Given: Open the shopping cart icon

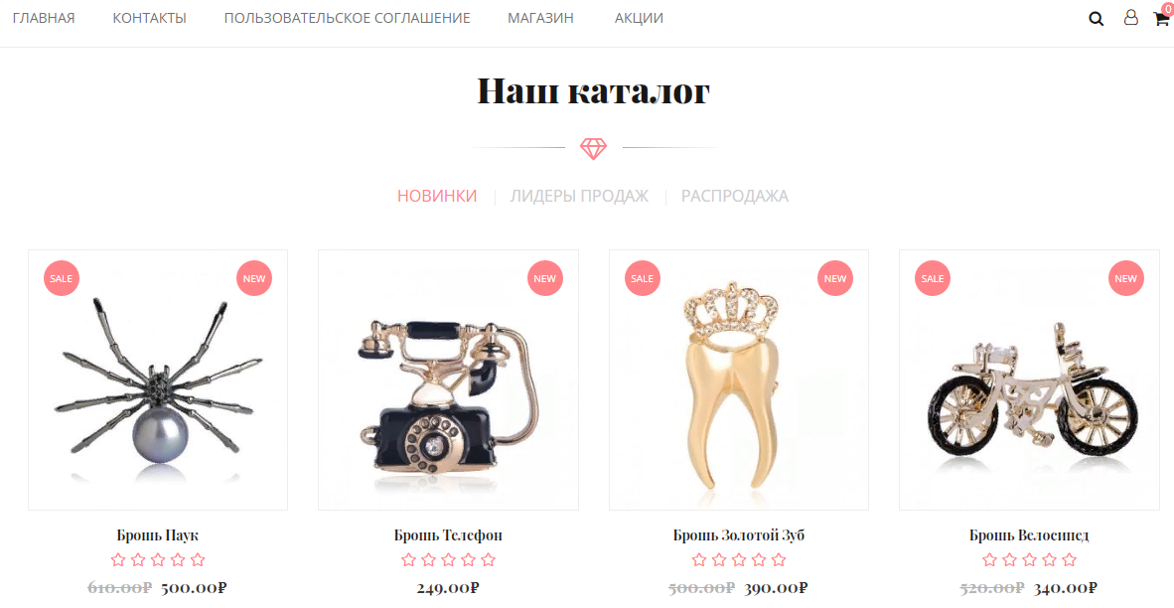Looking at the screenshot, I should [1162, 18].
